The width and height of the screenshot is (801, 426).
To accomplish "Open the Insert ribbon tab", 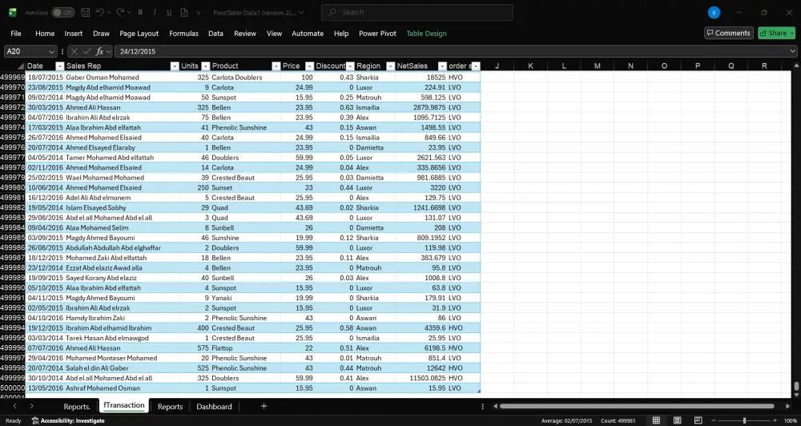I will (73, 33).
